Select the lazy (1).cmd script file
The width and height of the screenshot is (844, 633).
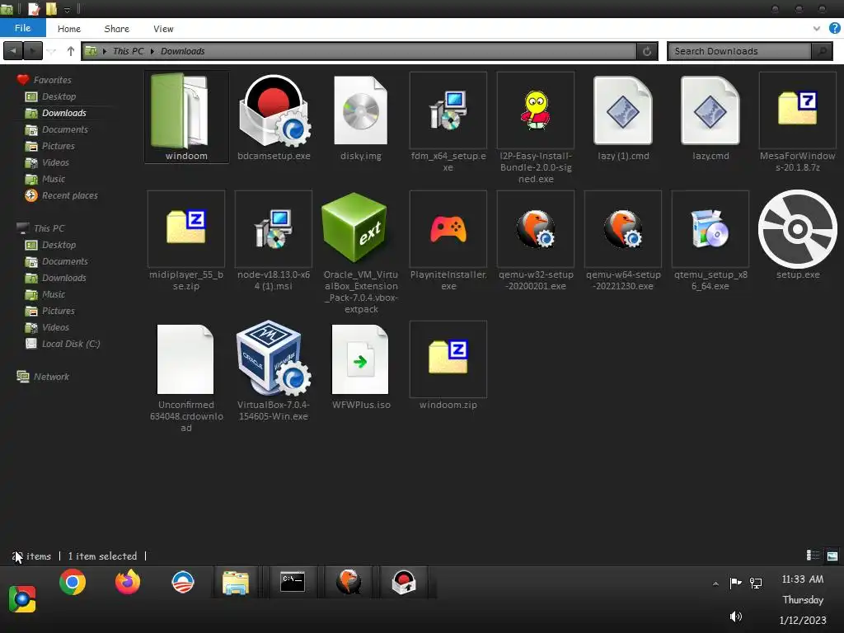pyautogui.click(x=623, y=111)
